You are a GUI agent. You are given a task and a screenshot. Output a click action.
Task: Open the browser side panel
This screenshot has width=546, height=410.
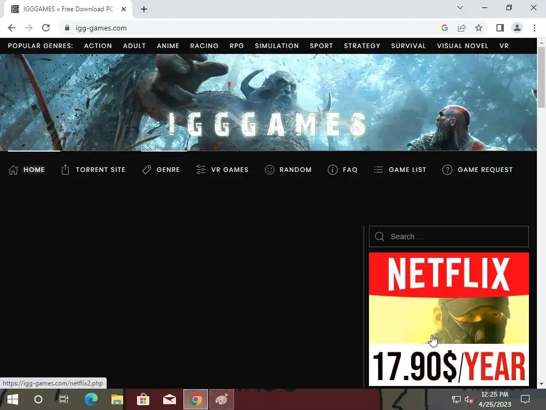pyautogui.click(x=500, y=28)
